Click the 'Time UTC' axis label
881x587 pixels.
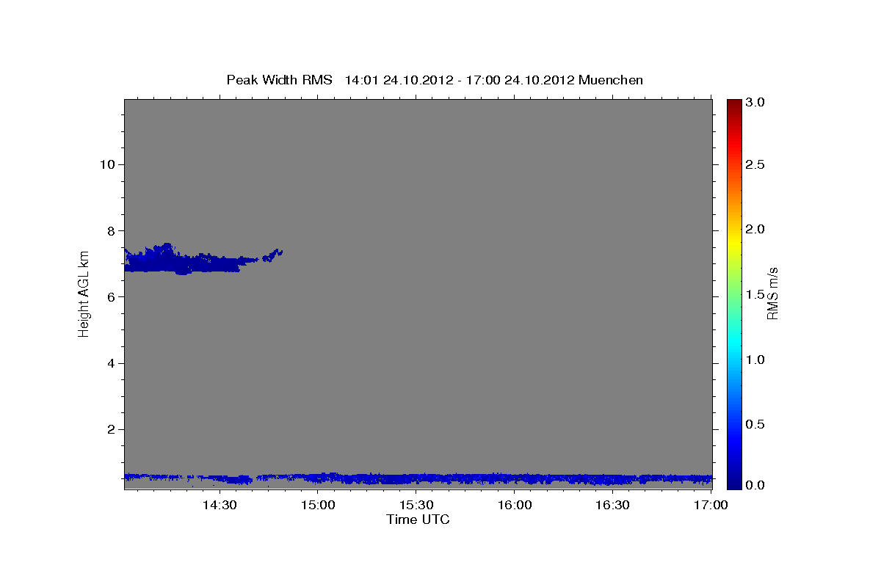[418, 519]
